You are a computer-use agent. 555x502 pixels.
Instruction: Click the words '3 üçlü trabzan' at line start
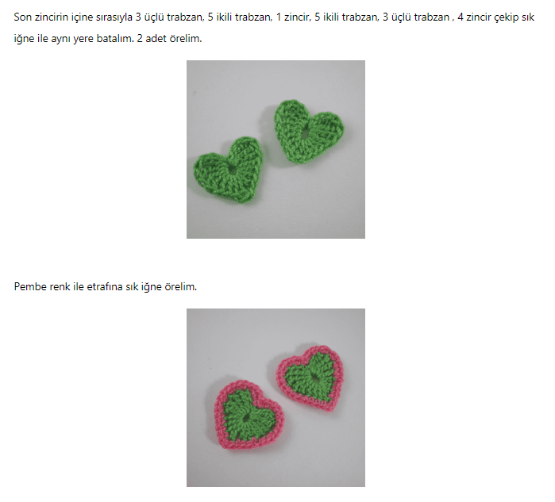tap(170, 17)
